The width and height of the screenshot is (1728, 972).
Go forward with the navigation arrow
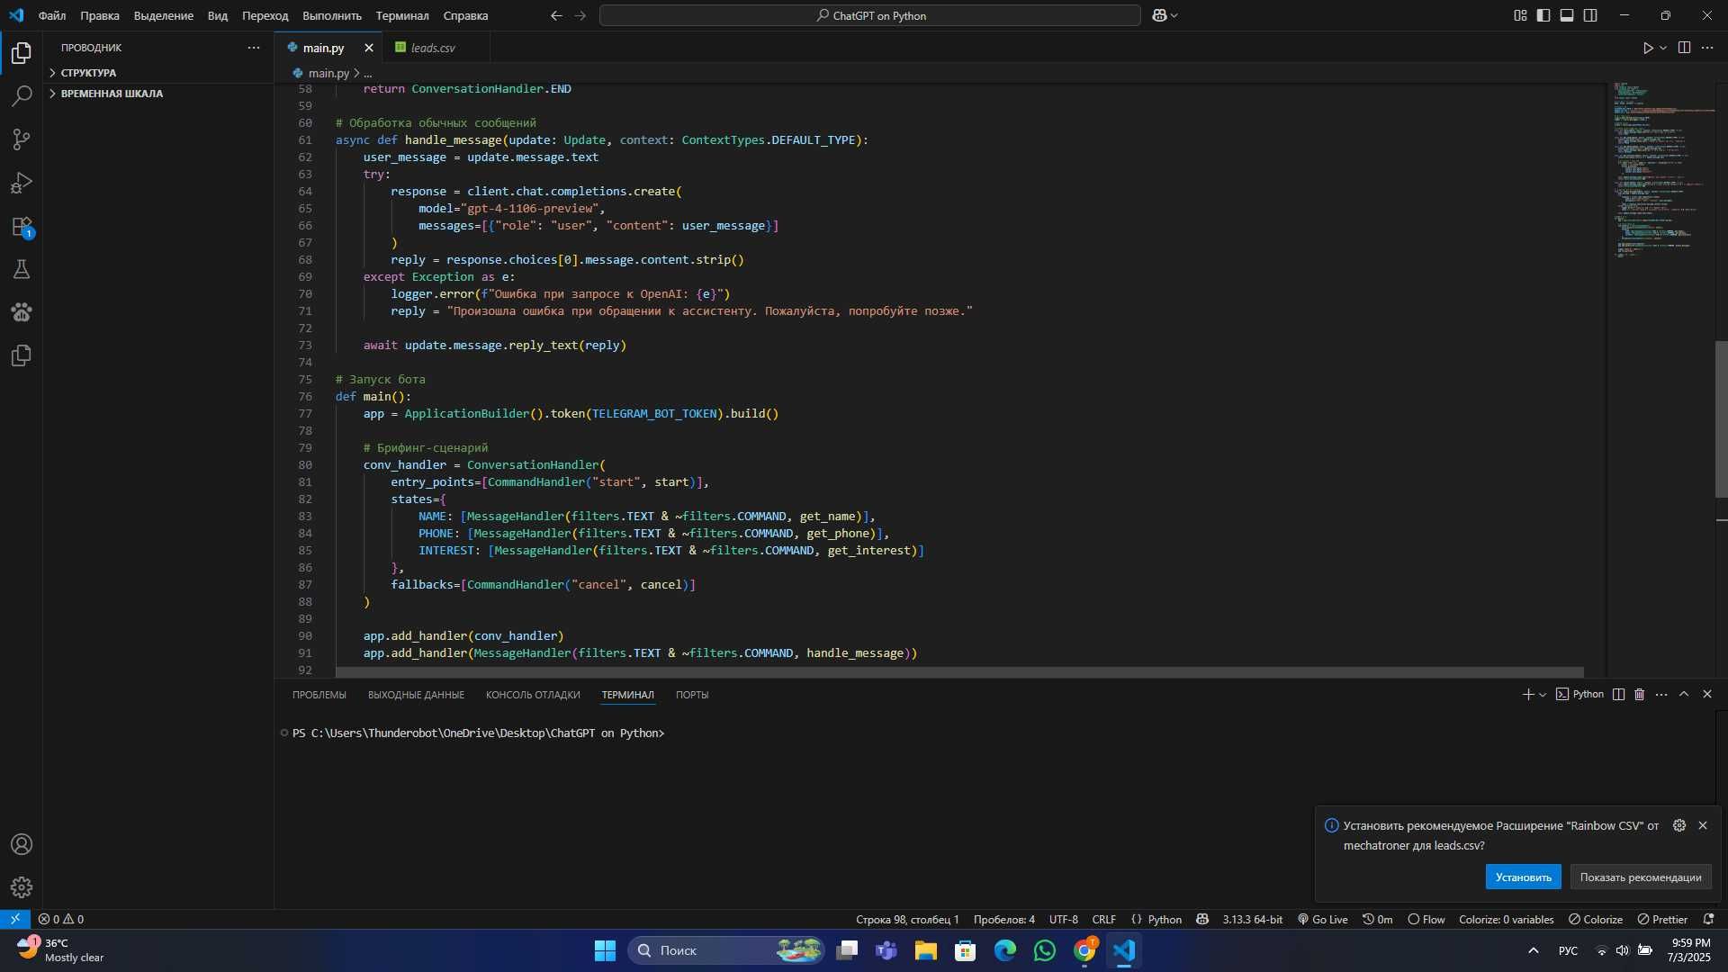pyautogui.click(x=580, y=15)
